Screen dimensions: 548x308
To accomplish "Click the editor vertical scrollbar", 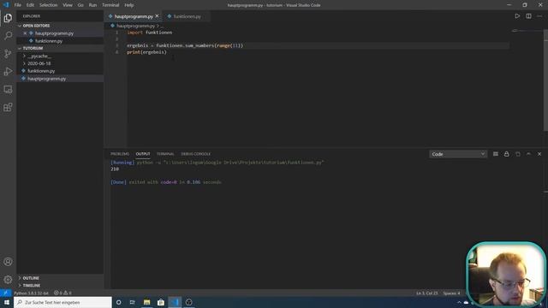I will [x=545, y=80].
